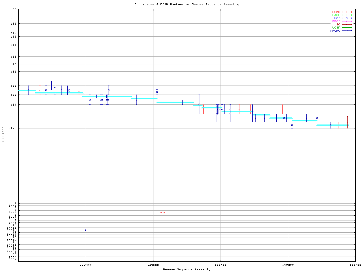Select the FHCRC legend square marker
Image resolution: width=361 pixels, height=271 pixels.
pos(347,31)
